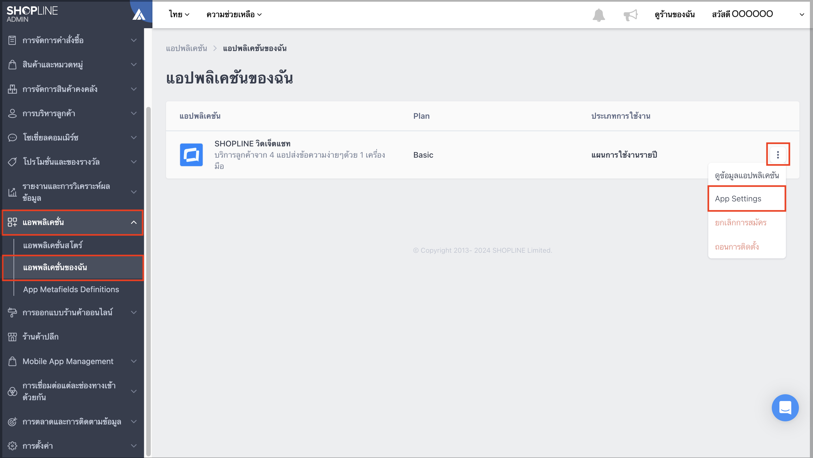Click the three-dot menu for SHOPLINE widget chat

pos(778,155)
